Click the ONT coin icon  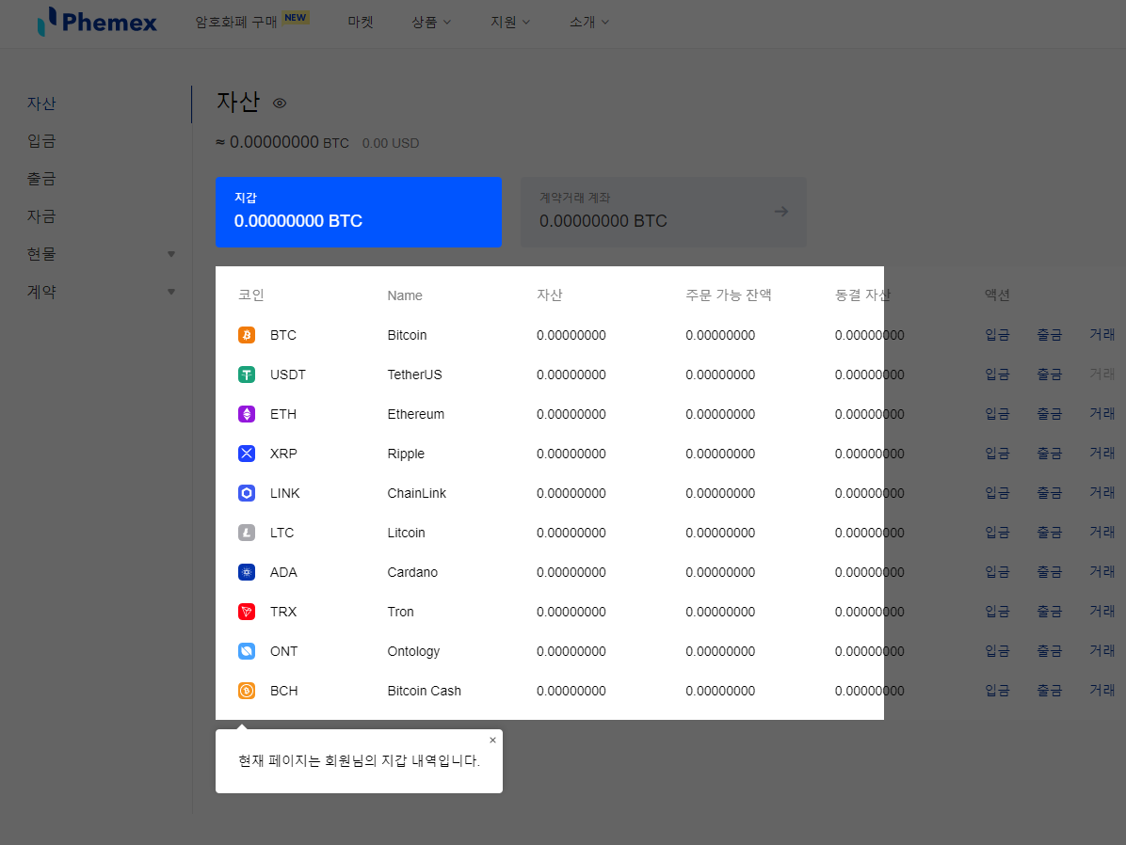pyautogui.click(x=247, y=651)
